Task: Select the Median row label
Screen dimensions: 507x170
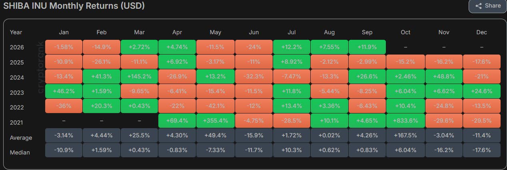Action: point(20,152)
